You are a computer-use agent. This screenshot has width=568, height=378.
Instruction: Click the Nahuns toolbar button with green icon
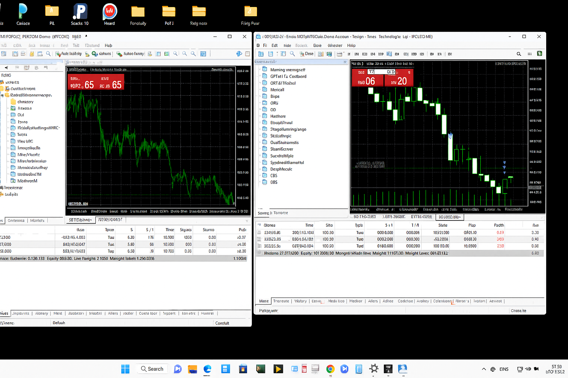coord(101,54)
